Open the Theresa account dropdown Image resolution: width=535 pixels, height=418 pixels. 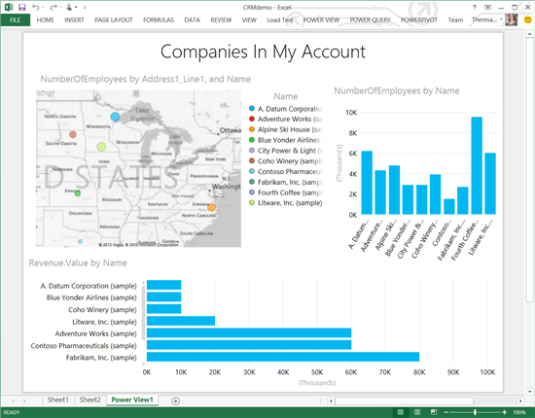pyautogui.click(x=487, y=19)
